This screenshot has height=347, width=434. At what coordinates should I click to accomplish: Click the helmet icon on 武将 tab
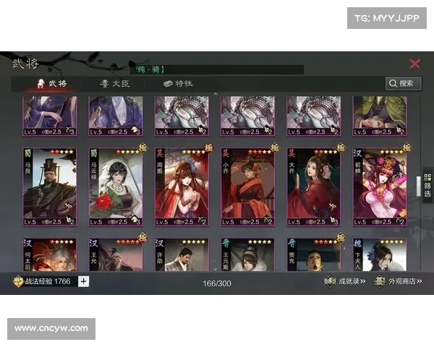pyautogui.click(x=41, y=83)
